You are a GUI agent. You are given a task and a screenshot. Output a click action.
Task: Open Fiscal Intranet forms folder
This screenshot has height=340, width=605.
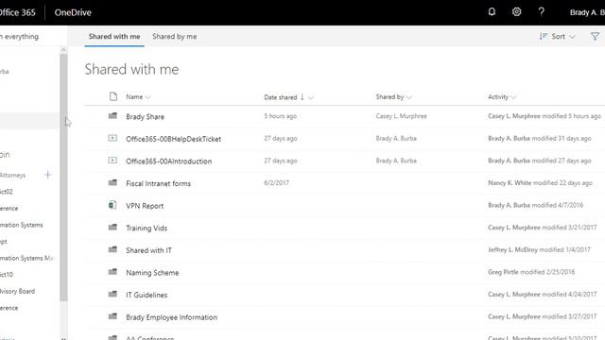pyautogui.click(x=158, y=183)
